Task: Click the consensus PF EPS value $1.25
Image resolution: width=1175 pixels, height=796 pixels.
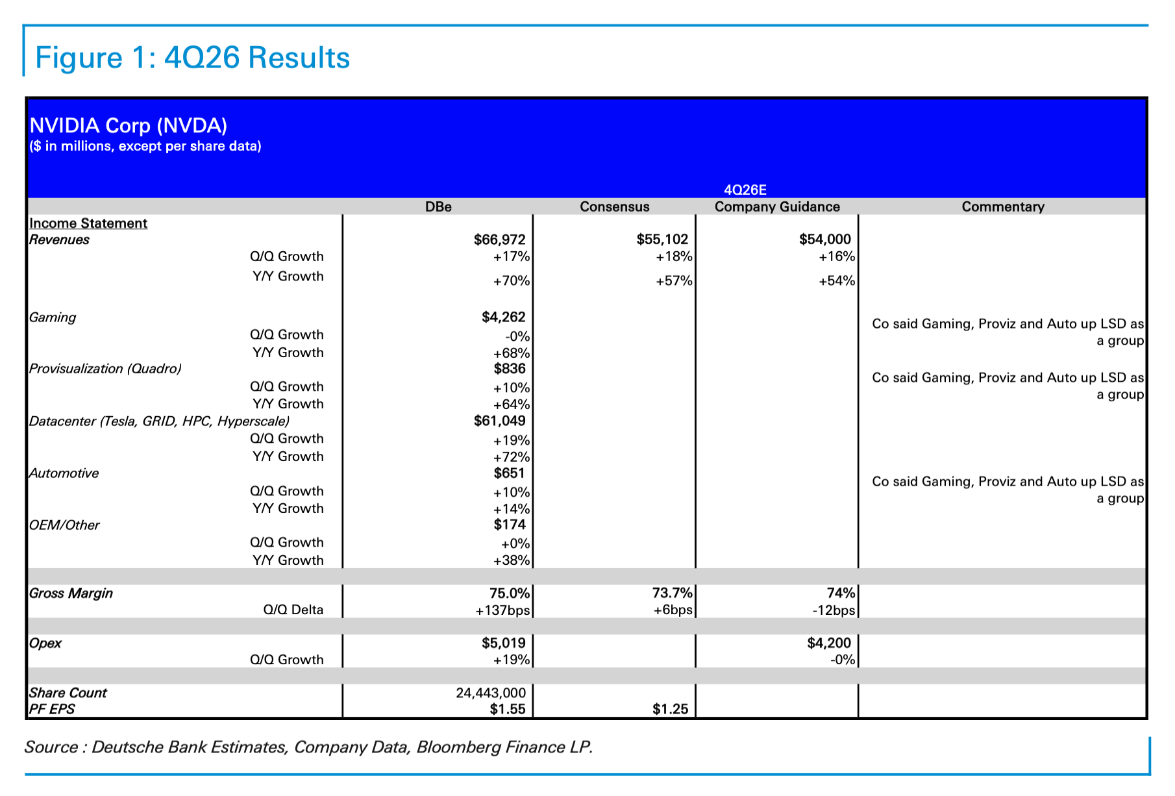Action: tap(670, 709)
